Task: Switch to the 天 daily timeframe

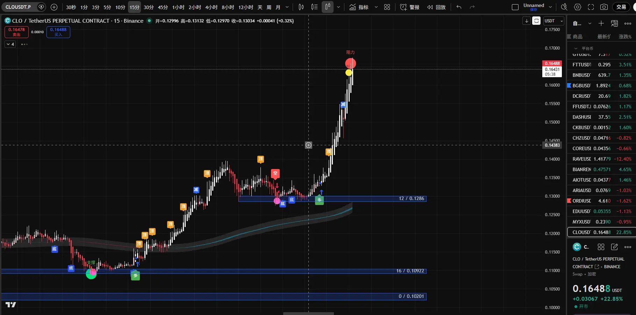Action: click(260, 7)
